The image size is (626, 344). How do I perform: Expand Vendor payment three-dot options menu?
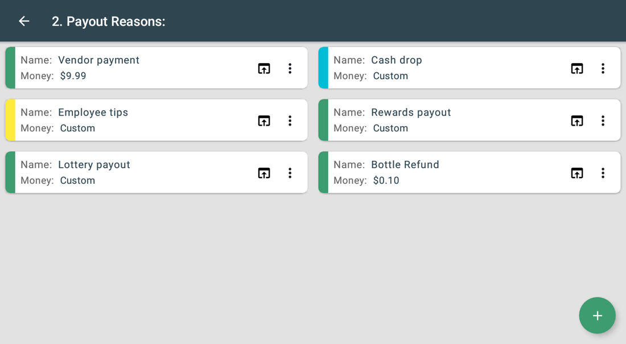290,68
